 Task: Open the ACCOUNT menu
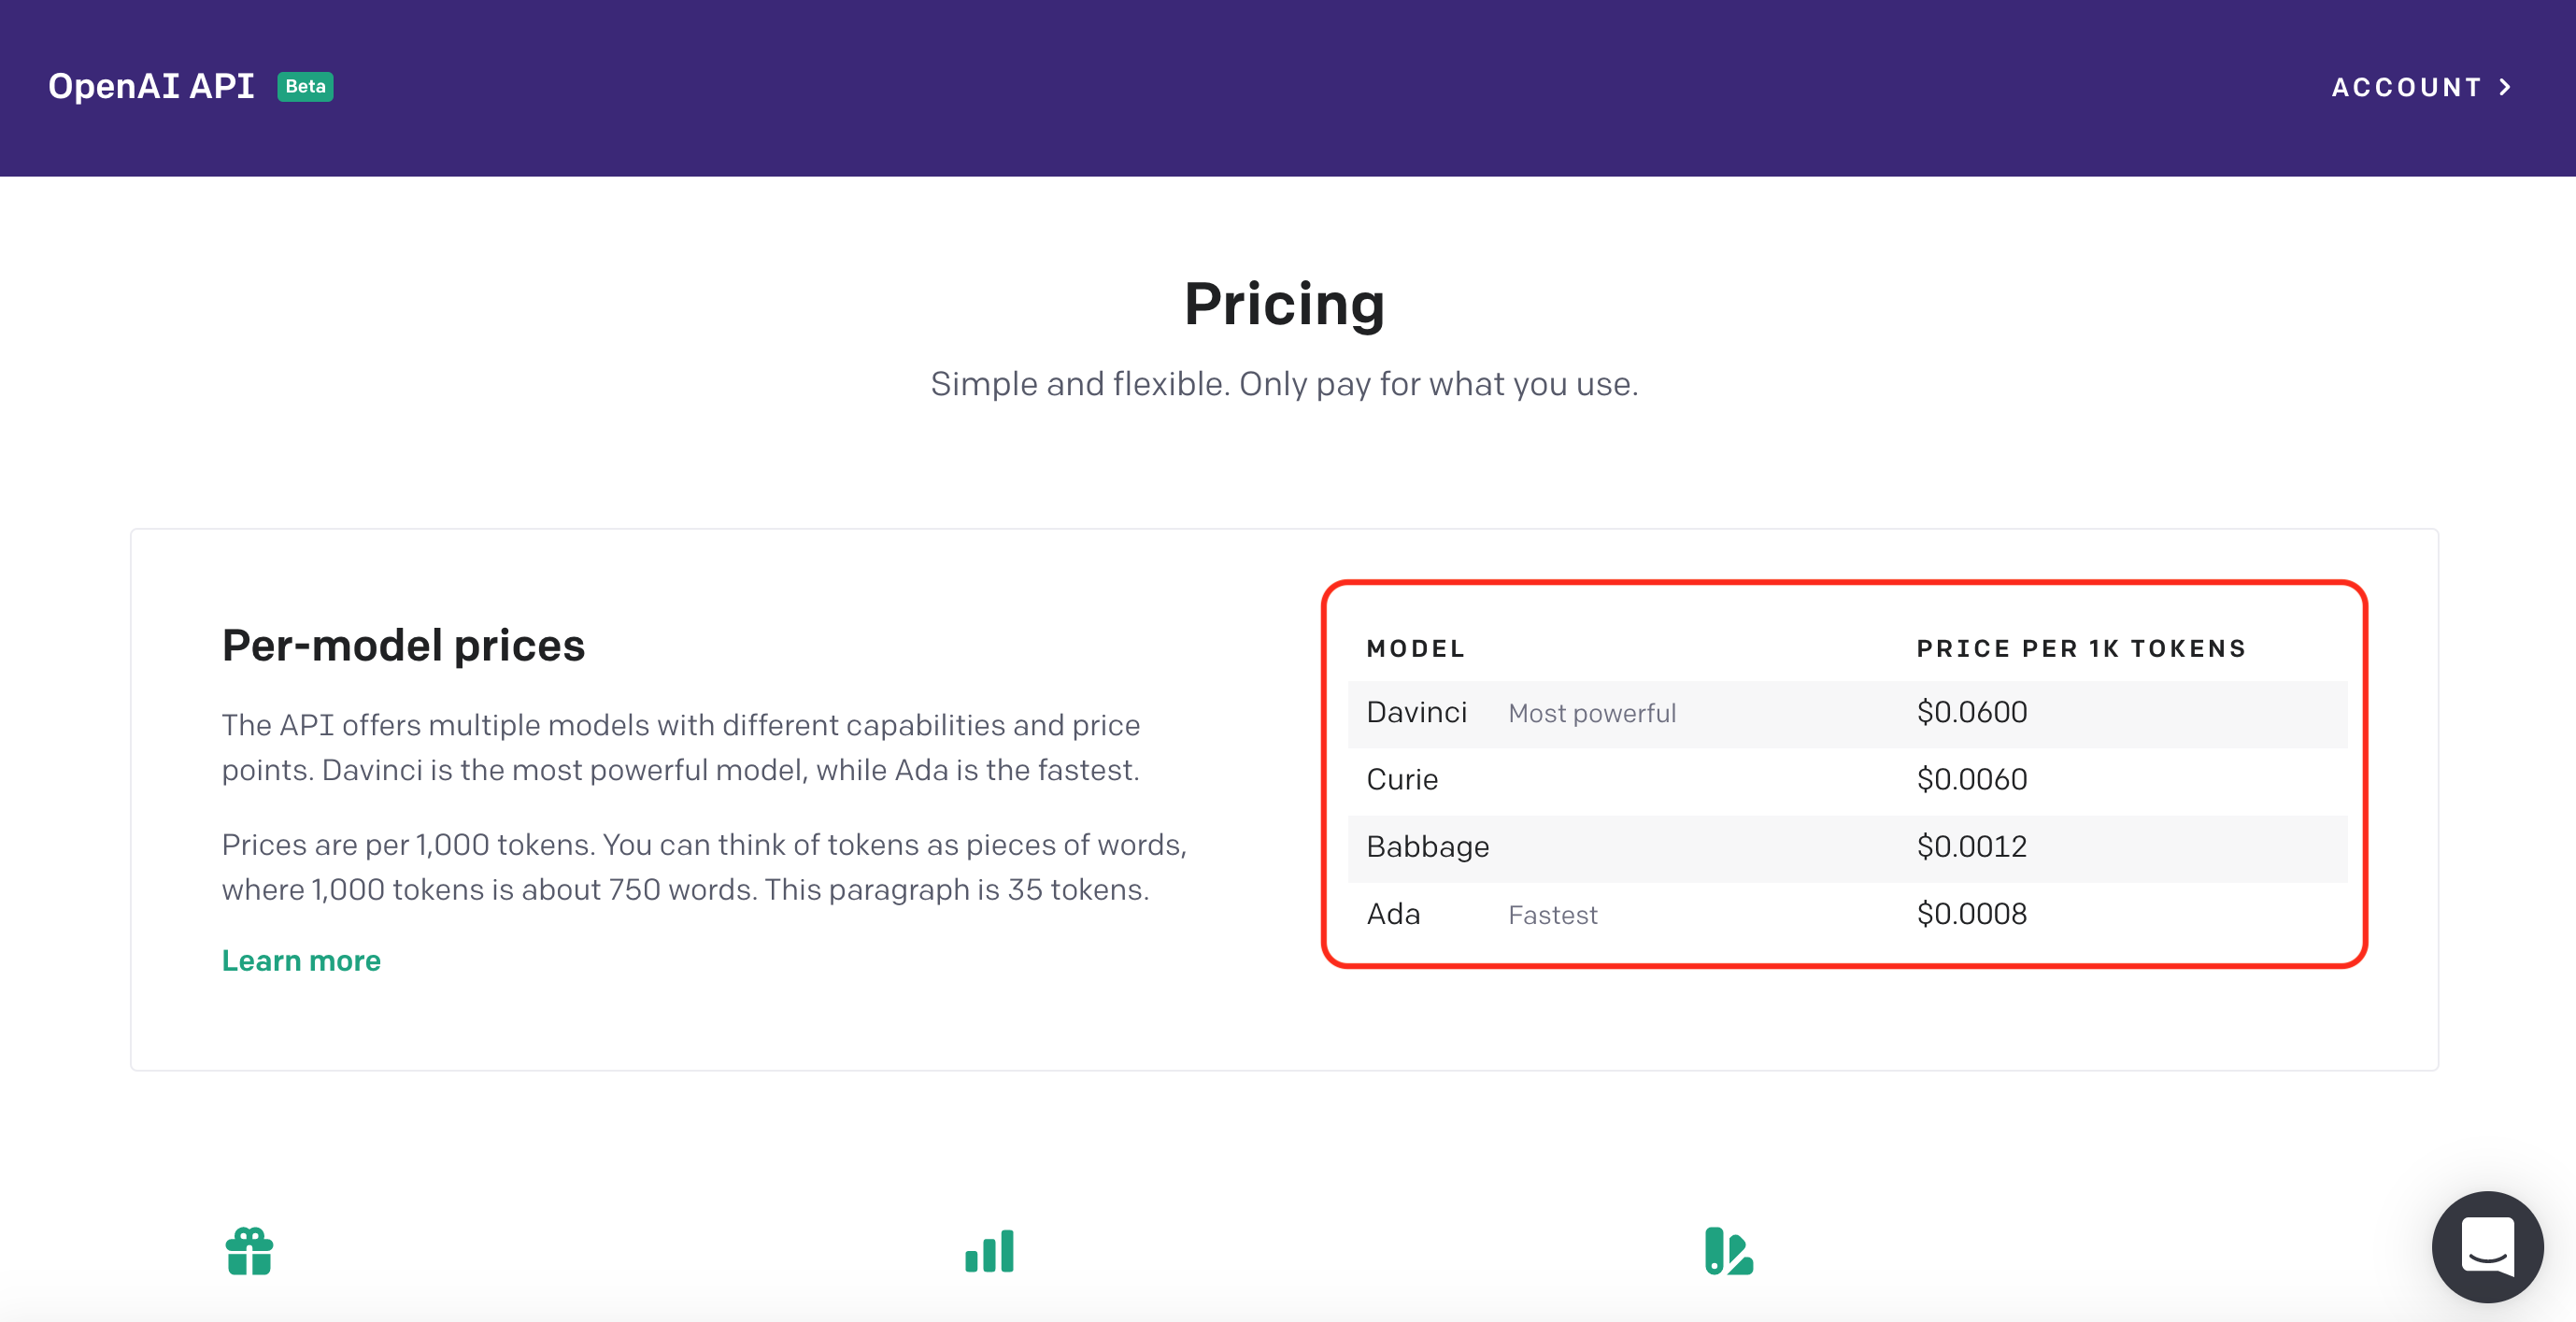2420,87
